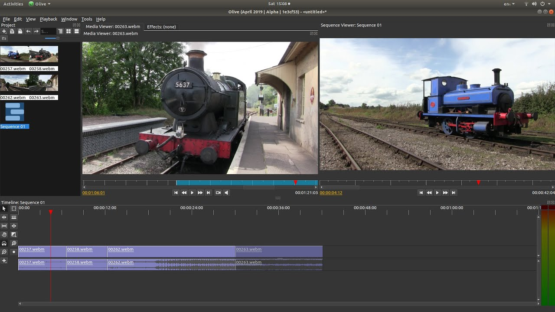Toggle snapping with the magnet icon

[x=4, y=243]
